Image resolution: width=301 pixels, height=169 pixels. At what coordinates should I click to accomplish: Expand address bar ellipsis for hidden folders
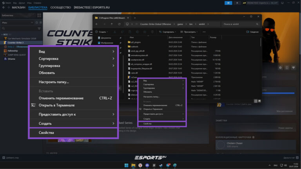click(136, 24)
